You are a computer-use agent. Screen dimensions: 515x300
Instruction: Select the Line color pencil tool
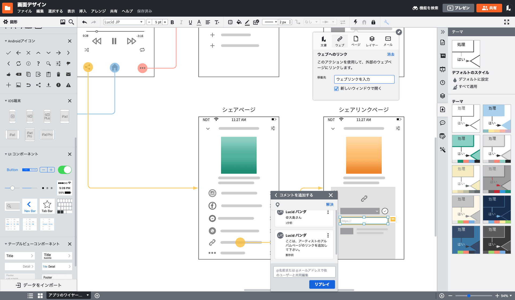pyautogui.click(x=247, y=22)
